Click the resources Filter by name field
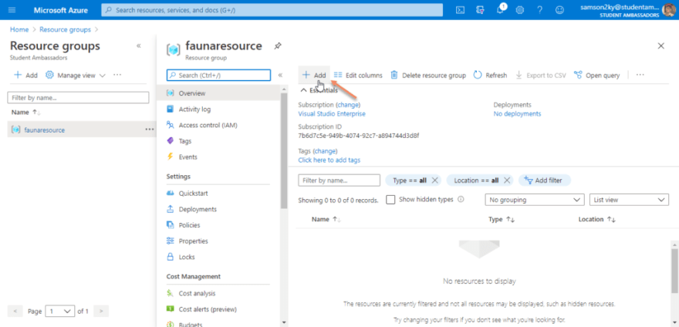679x327 pixels. pos(339,180)
